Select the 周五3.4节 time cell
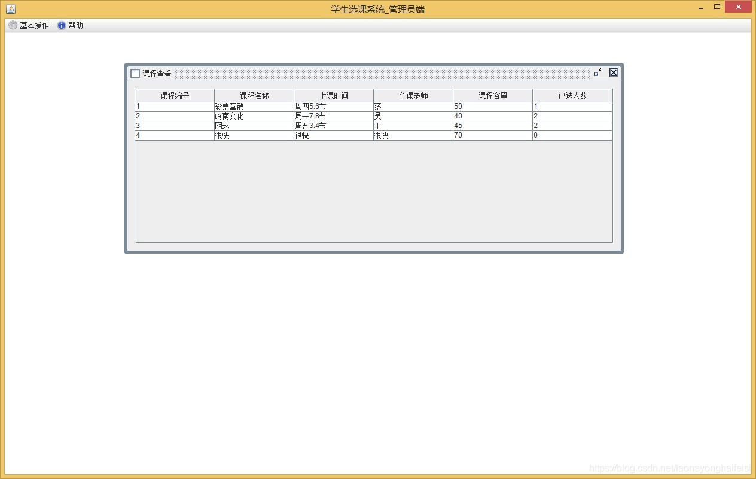This screenshot has height=479, width=756. click(334, 126)
